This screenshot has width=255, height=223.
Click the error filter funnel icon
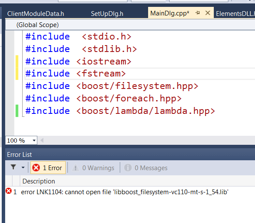(x=13, y=167)
